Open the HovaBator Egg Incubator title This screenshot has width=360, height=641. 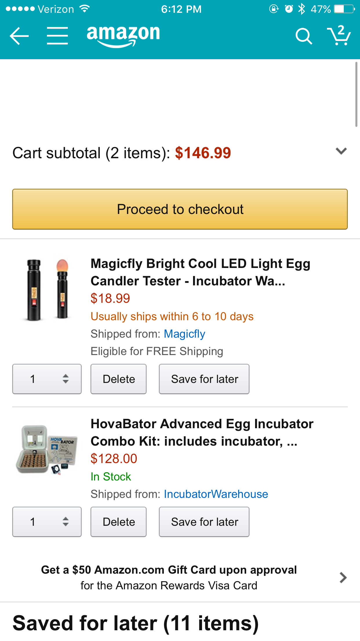(x=202, y=433)
